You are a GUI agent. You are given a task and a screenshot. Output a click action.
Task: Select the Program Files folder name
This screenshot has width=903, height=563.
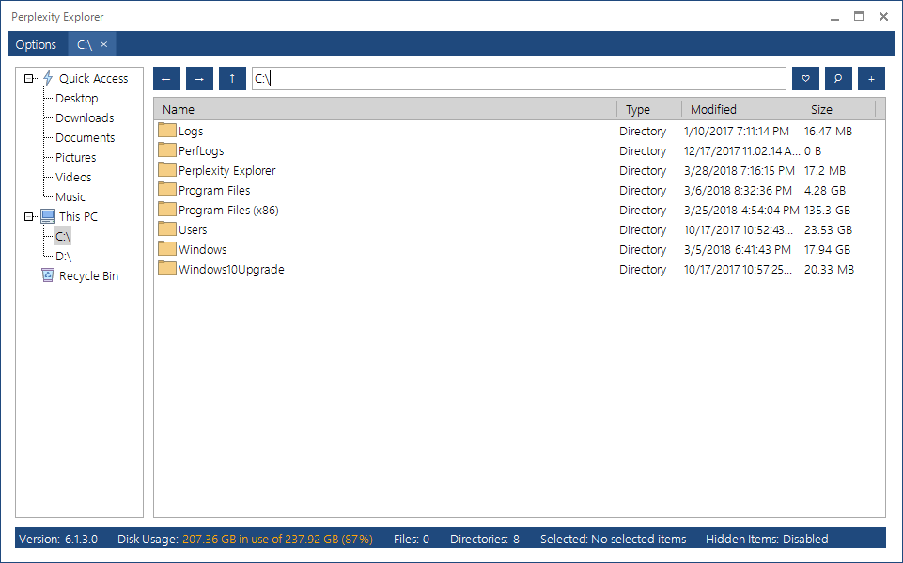pos(214,190)
